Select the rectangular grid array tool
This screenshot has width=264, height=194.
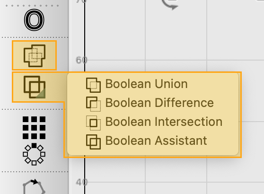(34, 128)
